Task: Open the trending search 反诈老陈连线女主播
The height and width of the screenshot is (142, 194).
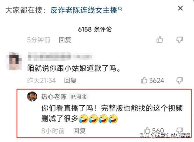Action: click(84, 10)
